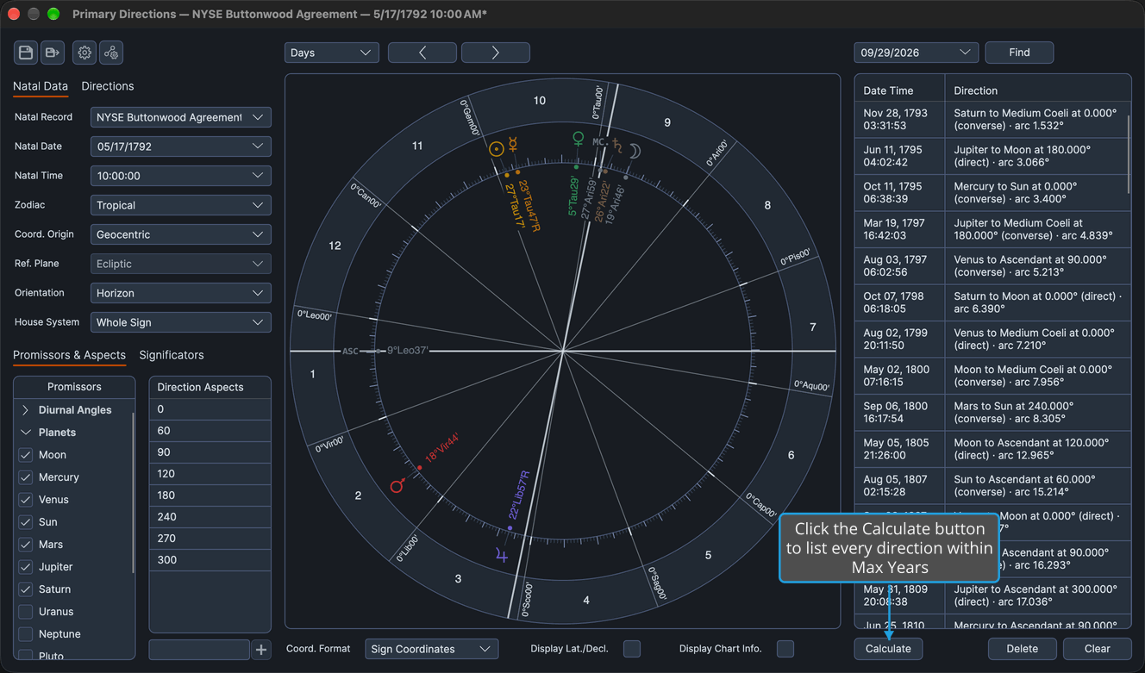Click the Mercury glyph beside the Sun
Viewport: 1145px width, 673px height.
click(512, 145)
